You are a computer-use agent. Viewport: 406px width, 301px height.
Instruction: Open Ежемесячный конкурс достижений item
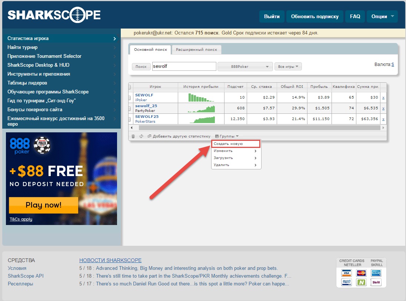[x=61, y=121]
